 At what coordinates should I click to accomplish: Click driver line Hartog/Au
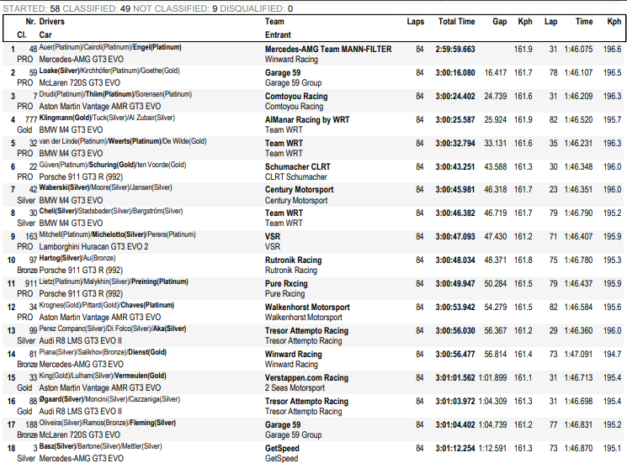77,258
